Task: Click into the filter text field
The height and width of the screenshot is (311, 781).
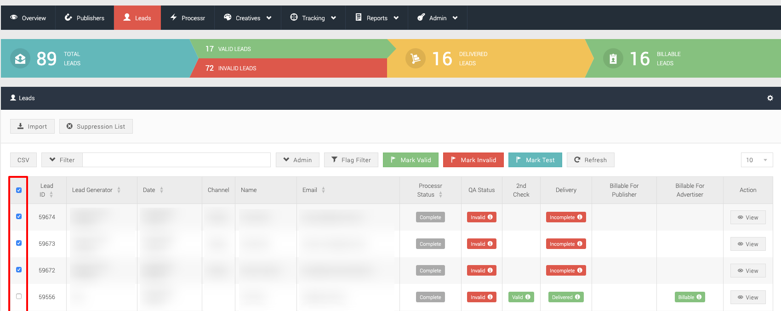Action: point(177,160)
